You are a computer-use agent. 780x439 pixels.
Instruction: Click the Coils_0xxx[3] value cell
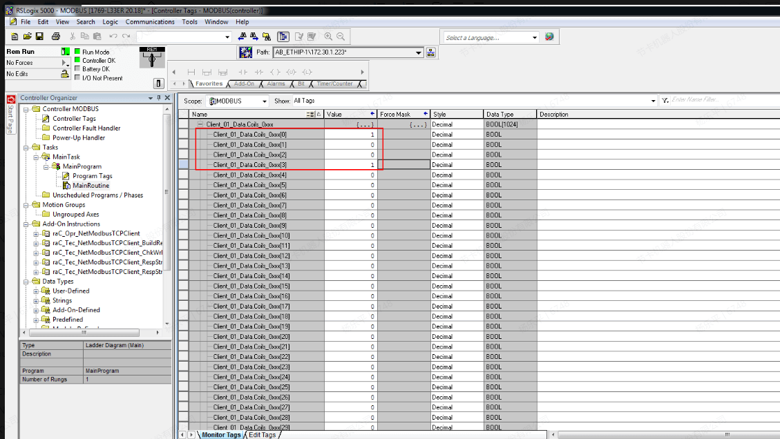click(x=351, y=165)
